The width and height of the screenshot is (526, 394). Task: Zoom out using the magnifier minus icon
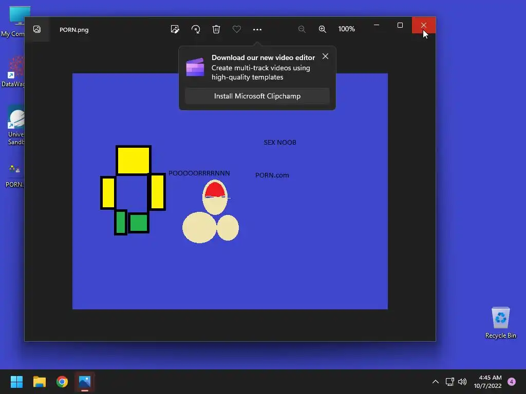pos(302,29)
